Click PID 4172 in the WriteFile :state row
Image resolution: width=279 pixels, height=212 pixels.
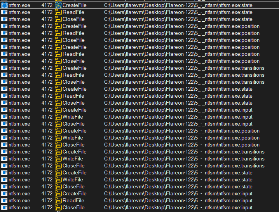coord(47,180)
